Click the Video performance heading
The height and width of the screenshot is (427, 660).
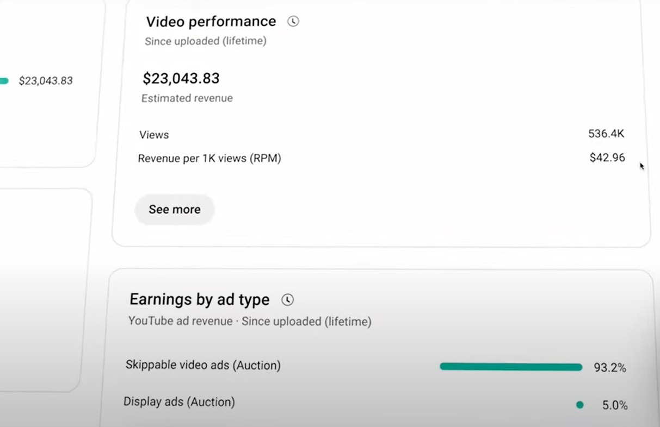(x=211, y=21)
